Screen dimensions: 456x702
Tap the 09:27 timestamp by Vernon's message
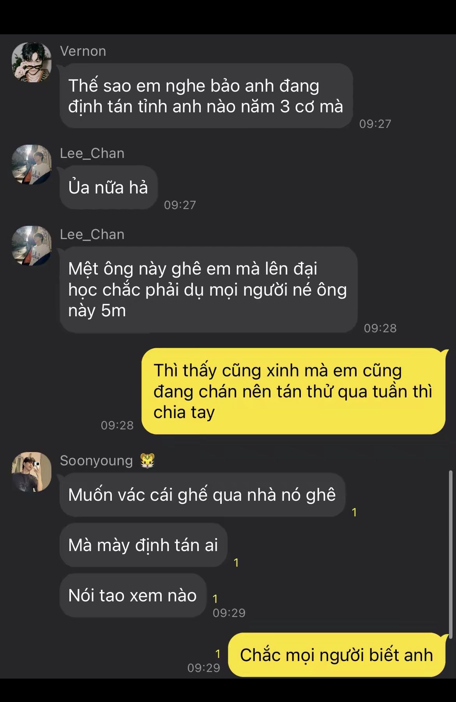(x=375, y=124)
